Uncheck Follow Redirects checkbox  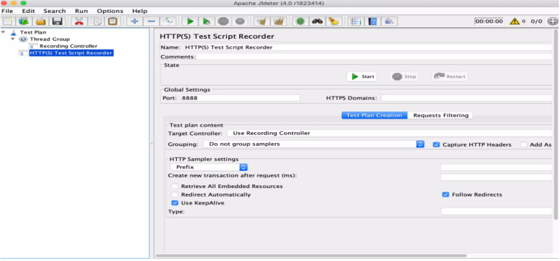445,194
